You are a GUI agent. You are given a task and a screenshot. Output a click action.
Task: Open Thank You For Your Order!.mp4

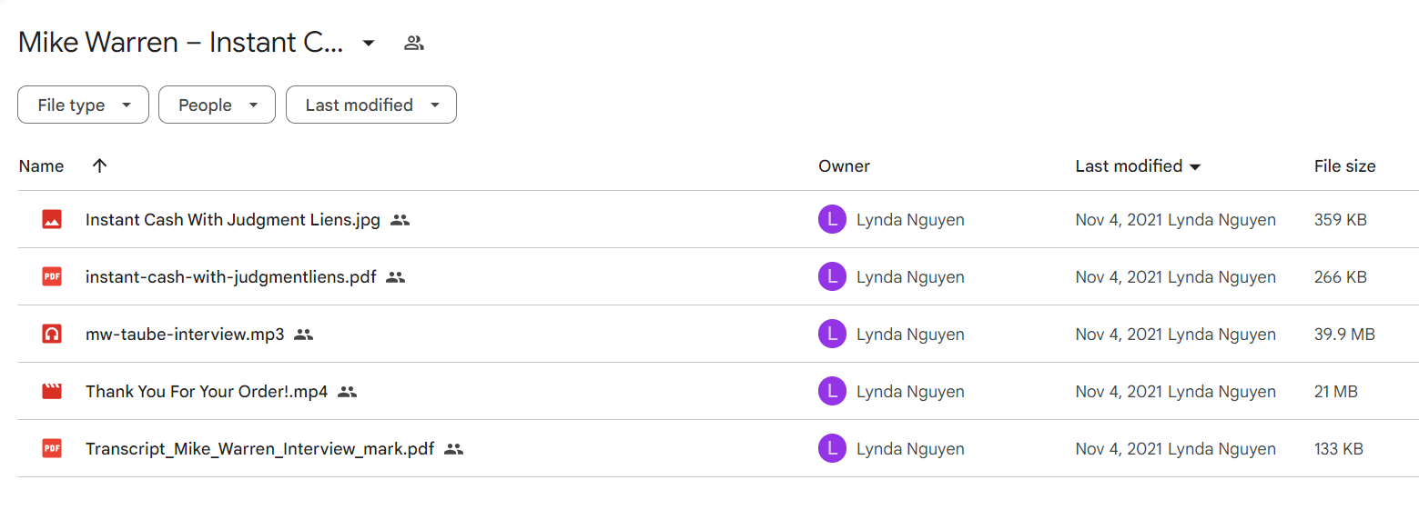pos(207,391)
